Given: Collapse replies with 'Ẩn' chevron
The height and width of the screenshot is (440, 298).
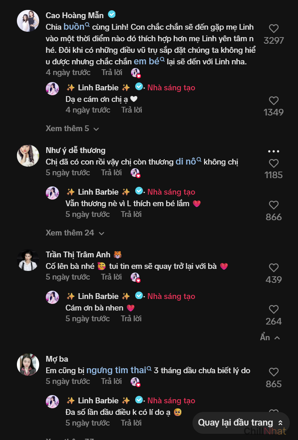Looking at the screenshot, I should (270, 337).
